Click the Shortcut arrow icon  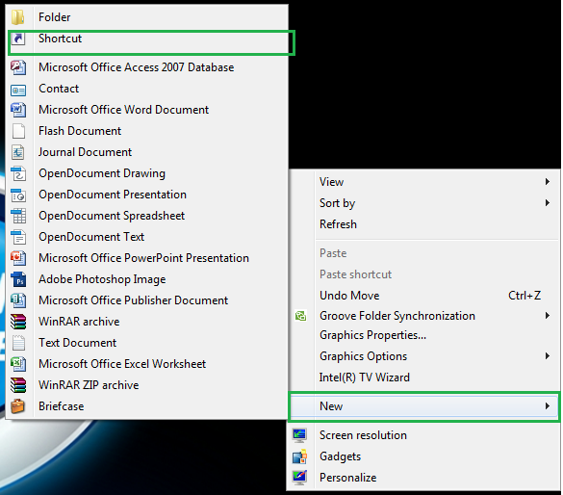click(17, 39)
